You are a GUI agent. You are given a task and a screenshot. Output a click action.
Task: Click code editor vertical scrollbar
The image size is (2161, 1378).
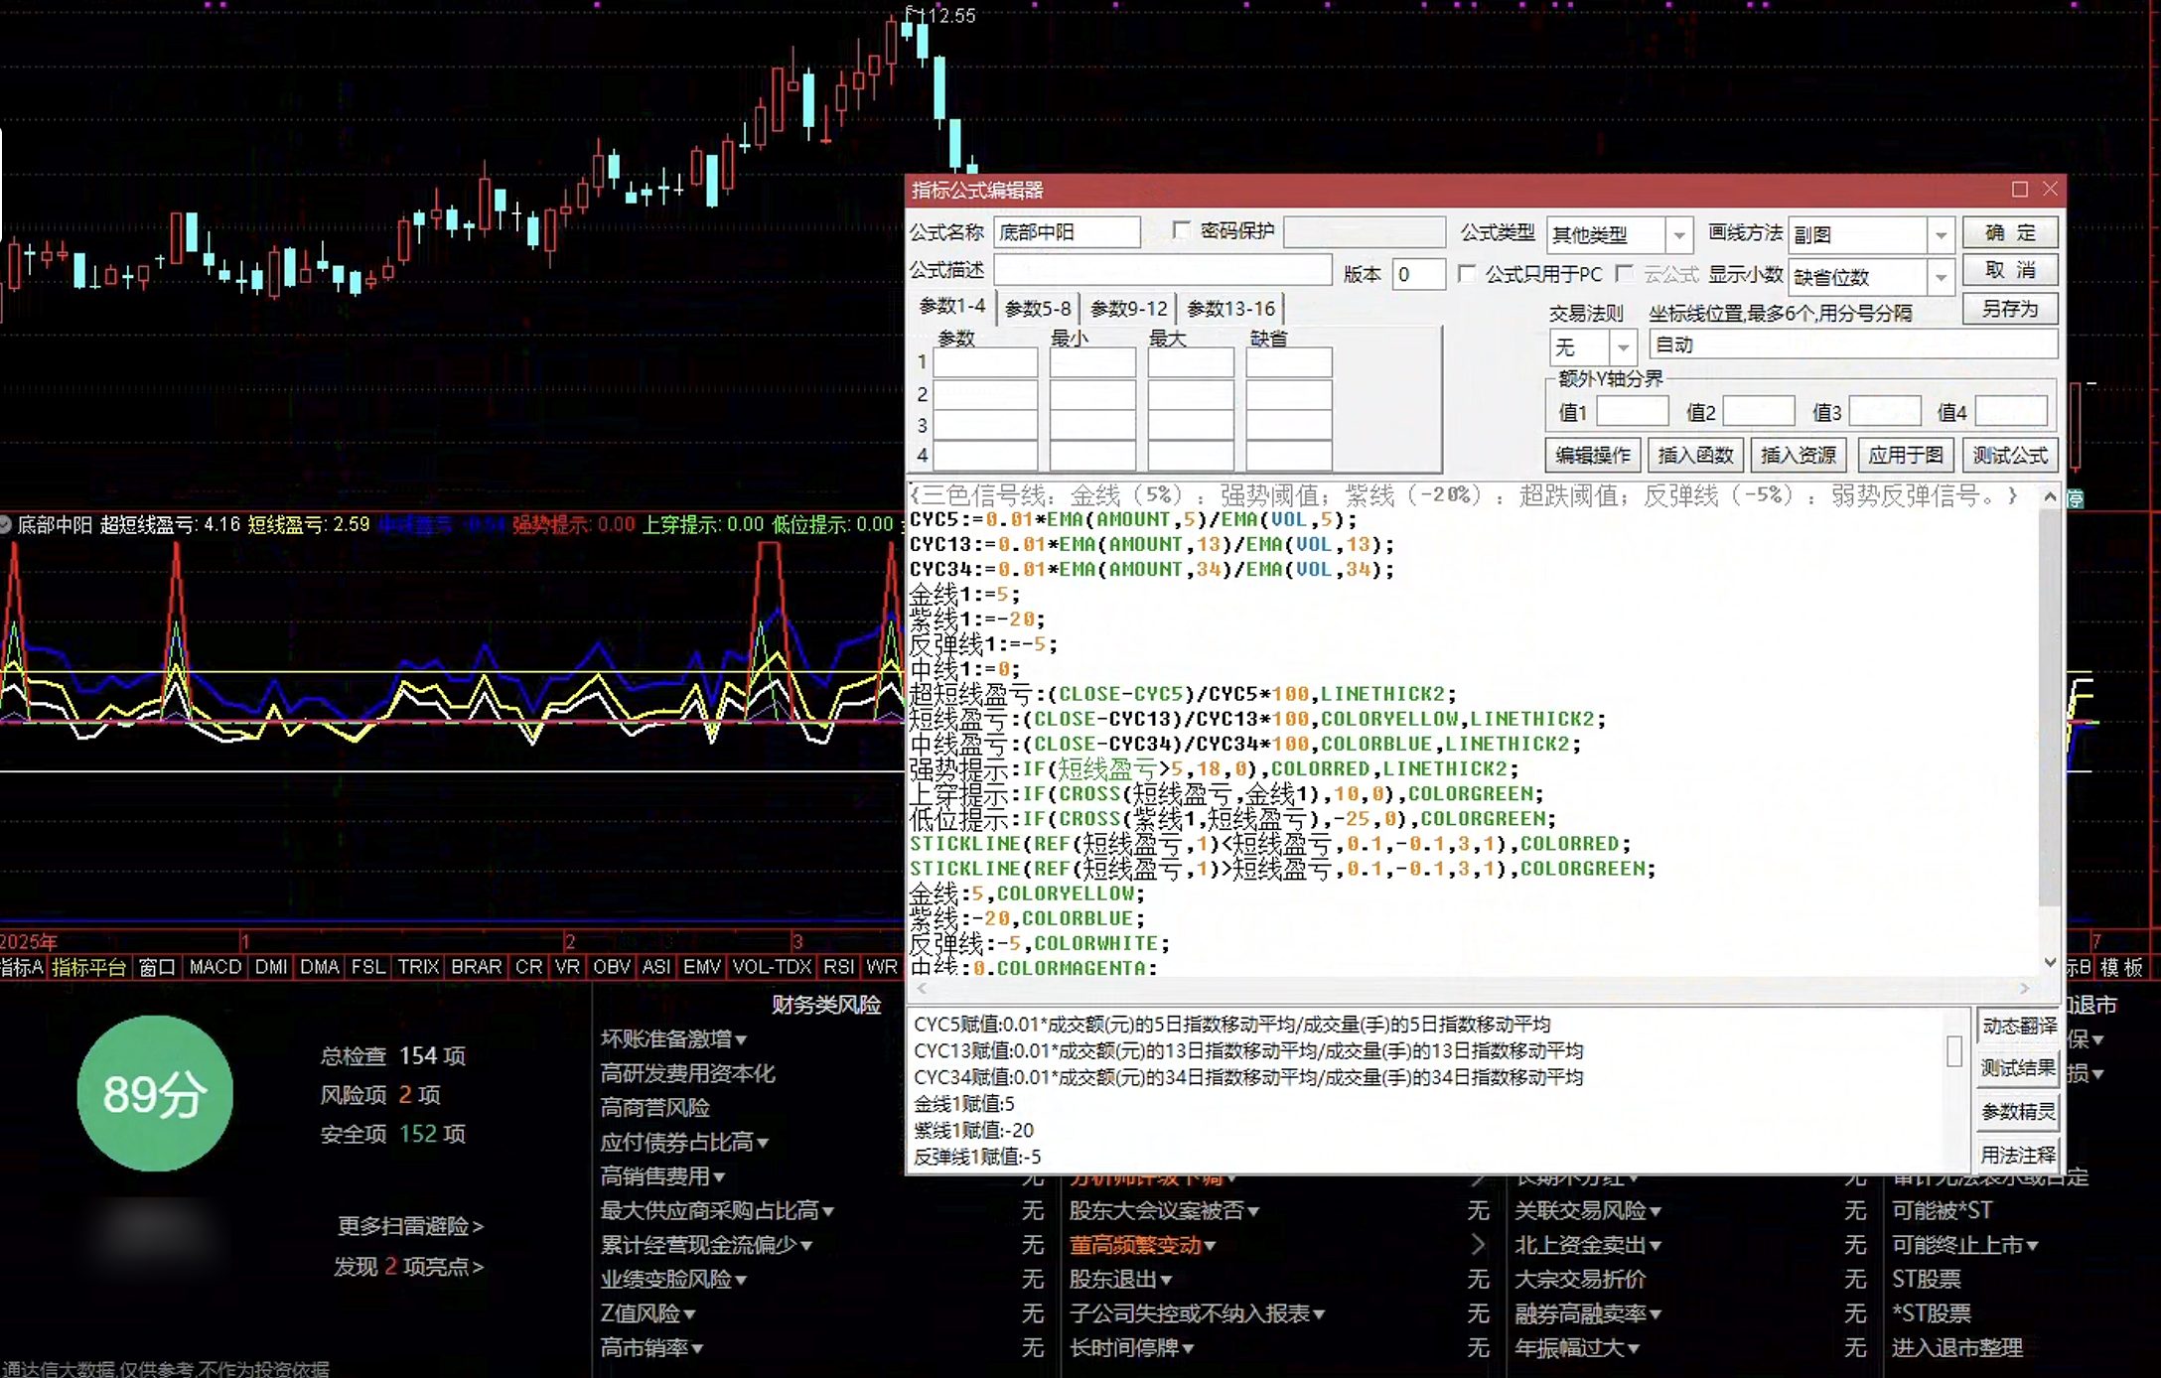click(x=2050, y=707)
